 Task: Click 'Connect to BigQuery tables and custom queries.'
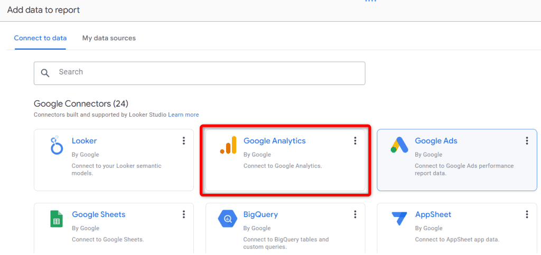tap(286, 243)
